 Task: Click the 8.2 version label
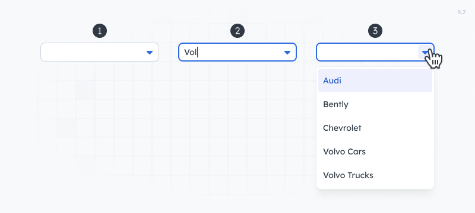click(461, 12)
